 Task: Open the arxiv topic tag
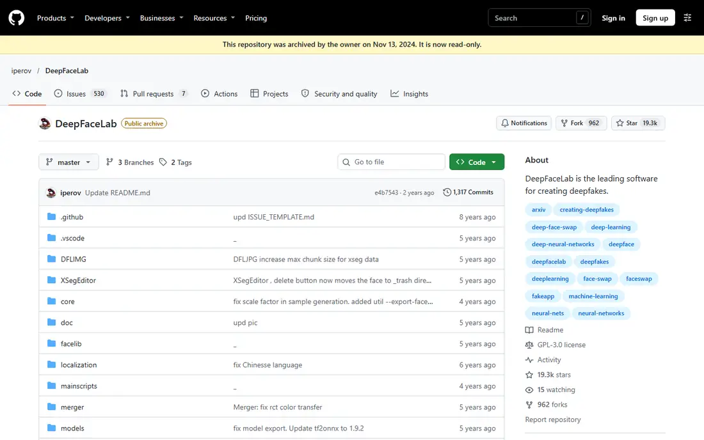(x=538, y=210)
